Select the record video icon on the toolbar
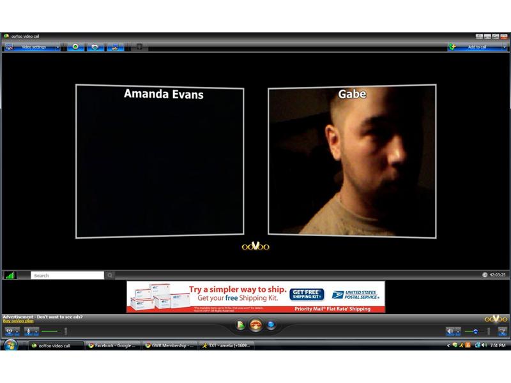 point(76,46)
